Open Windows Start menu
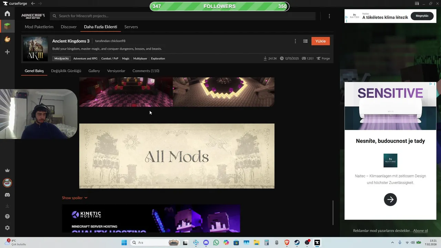441x248 pixels. 124,242
